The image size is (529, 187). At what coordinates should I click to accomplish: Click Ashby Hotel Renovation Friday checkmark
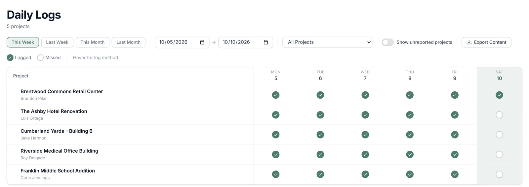[x=455, y=115]
